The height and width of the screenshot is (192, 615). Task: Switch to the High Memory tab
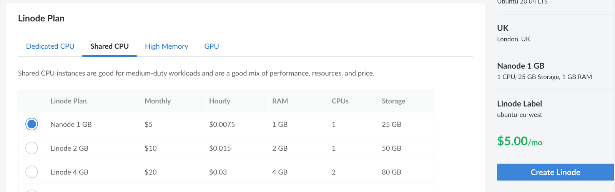(166, 46)
